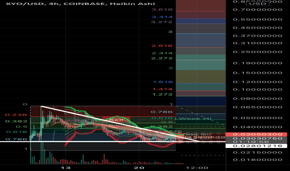Click the 0.15000000 price axis value
The width and height of the screenshot is (290, 171).
258,73
